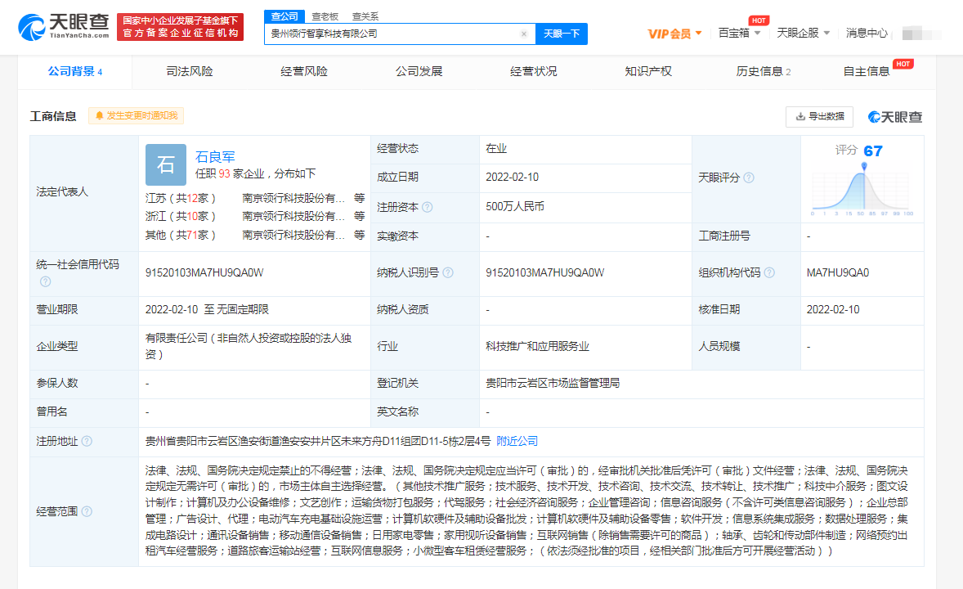963x589 pixels.
Task: Click the Tianyancha logo in header
Action: (63, 27)
